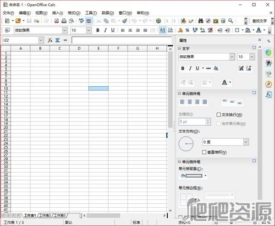This screenshot has width=275, height=226.
Task: Switch to sheet tab 工作表3
Action: (60, 215)
